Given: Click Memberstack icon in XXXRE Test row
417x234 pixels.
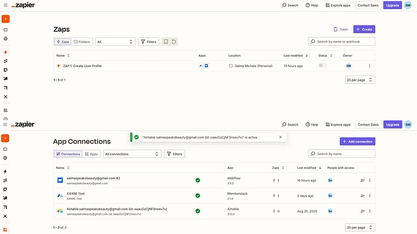Looking at the screenshot, I should (60, 195).
